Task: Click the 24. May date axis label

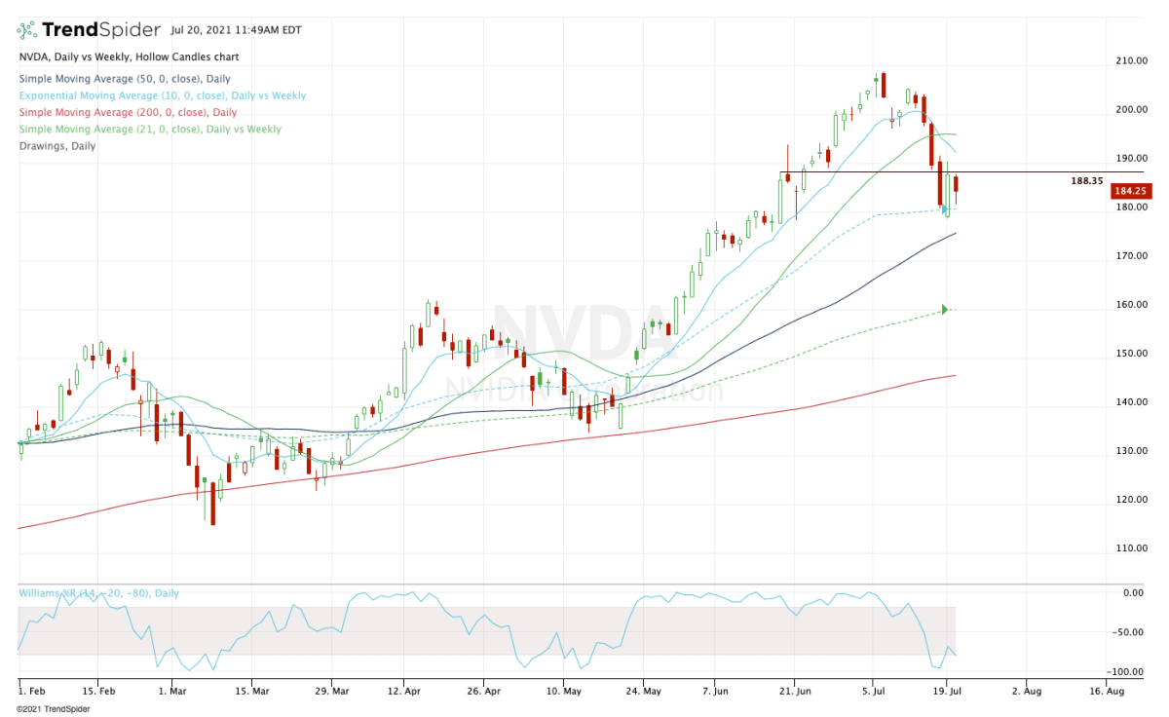Action: tap(642, 690)
